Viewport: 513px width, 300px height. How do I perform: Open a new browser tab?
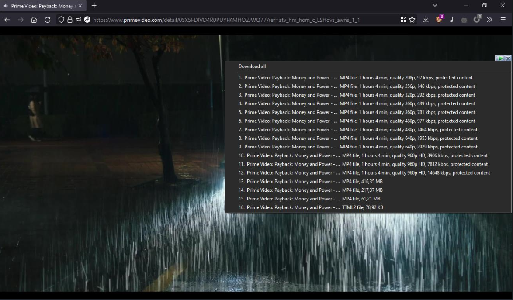pos(94,6)
